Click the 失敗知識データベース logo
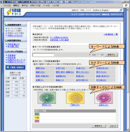 [14, 12]
